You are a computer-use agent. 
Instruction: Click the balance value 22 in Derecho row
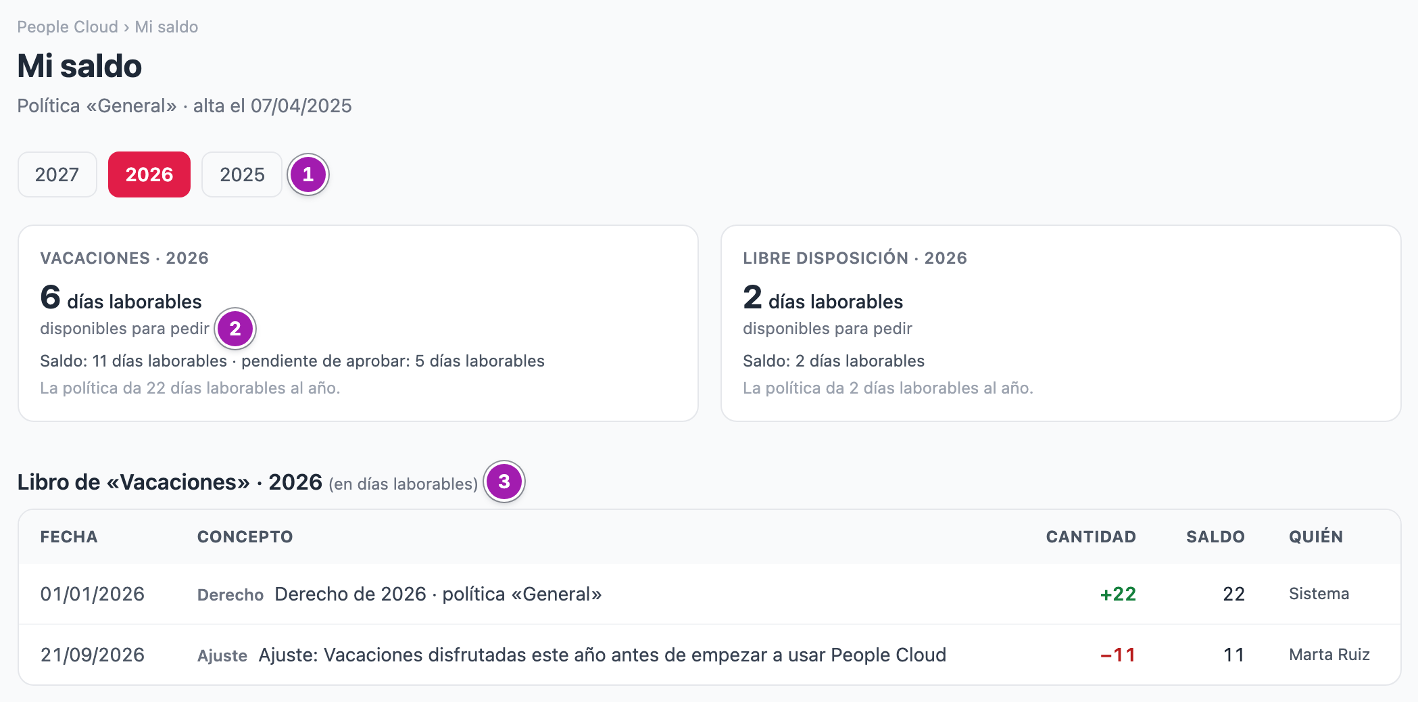[1233, 594]
